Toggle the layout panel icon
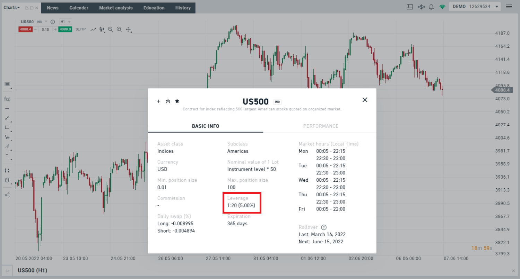This screenshot has width=520, height=279. pos(410,7)
